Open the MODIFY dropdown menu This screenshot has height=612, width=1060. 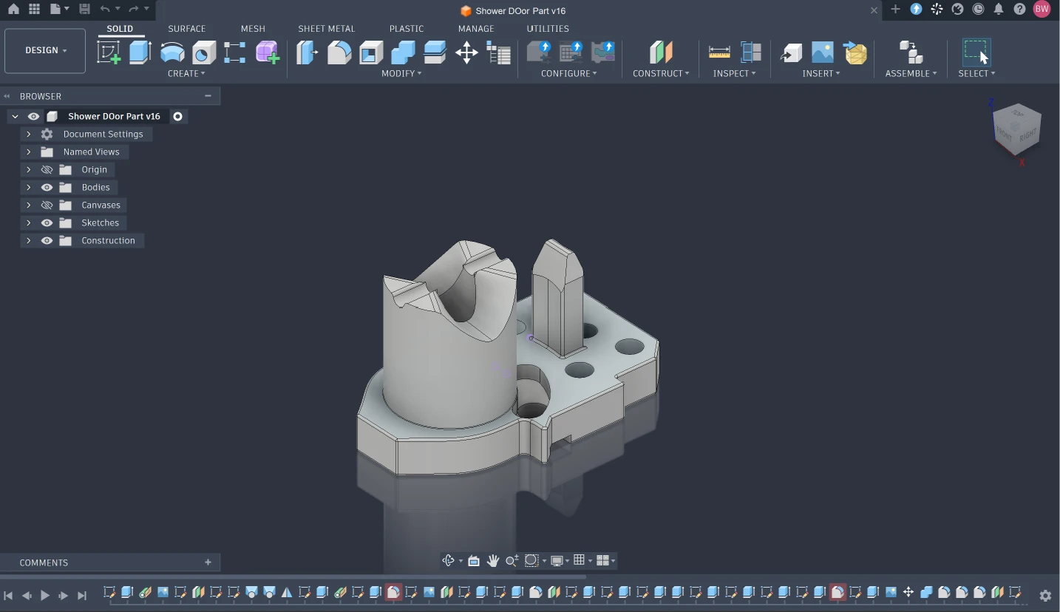[401, 73]
